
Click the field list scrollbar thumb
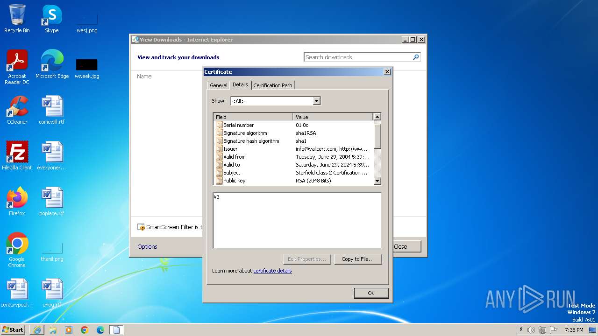pyautogui.click(x=377, y=136)
